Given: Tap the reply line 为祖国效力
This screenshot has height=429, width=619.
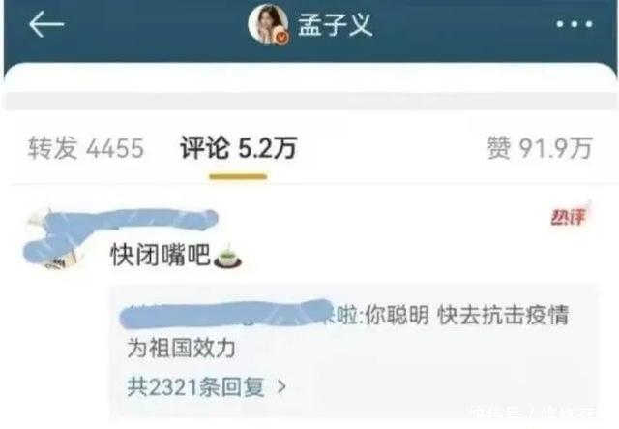Looking at the screenshot, I should (x=181, y=349).
